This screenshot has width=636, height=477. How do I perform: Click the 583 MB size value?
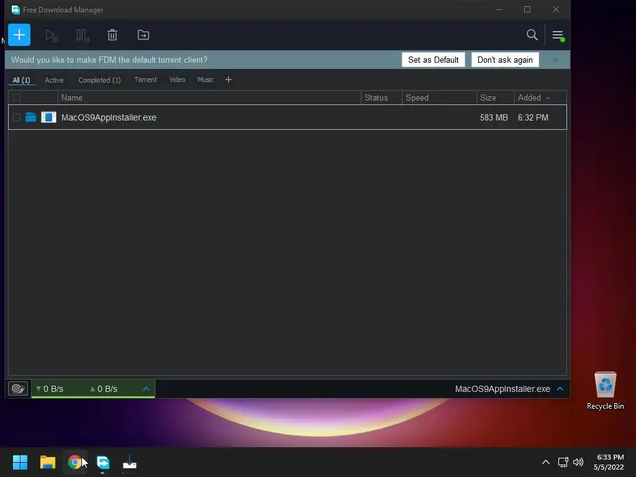(x=494, y=117)
